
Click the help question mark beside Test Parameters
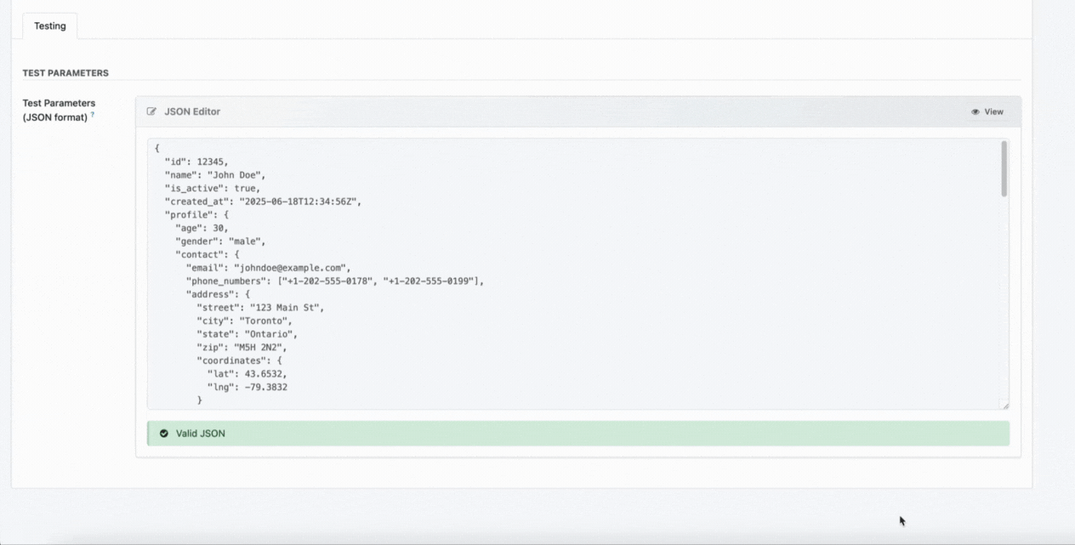pos(93,115)
